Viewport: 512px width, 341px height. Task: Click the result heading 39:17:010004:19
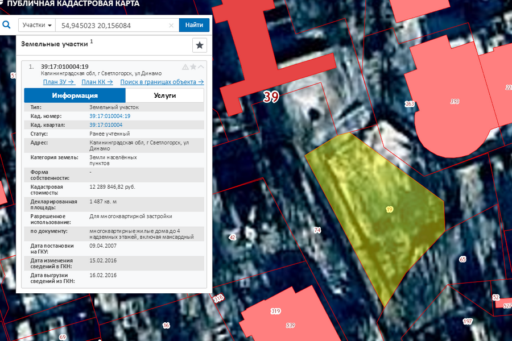pos(65,67)
